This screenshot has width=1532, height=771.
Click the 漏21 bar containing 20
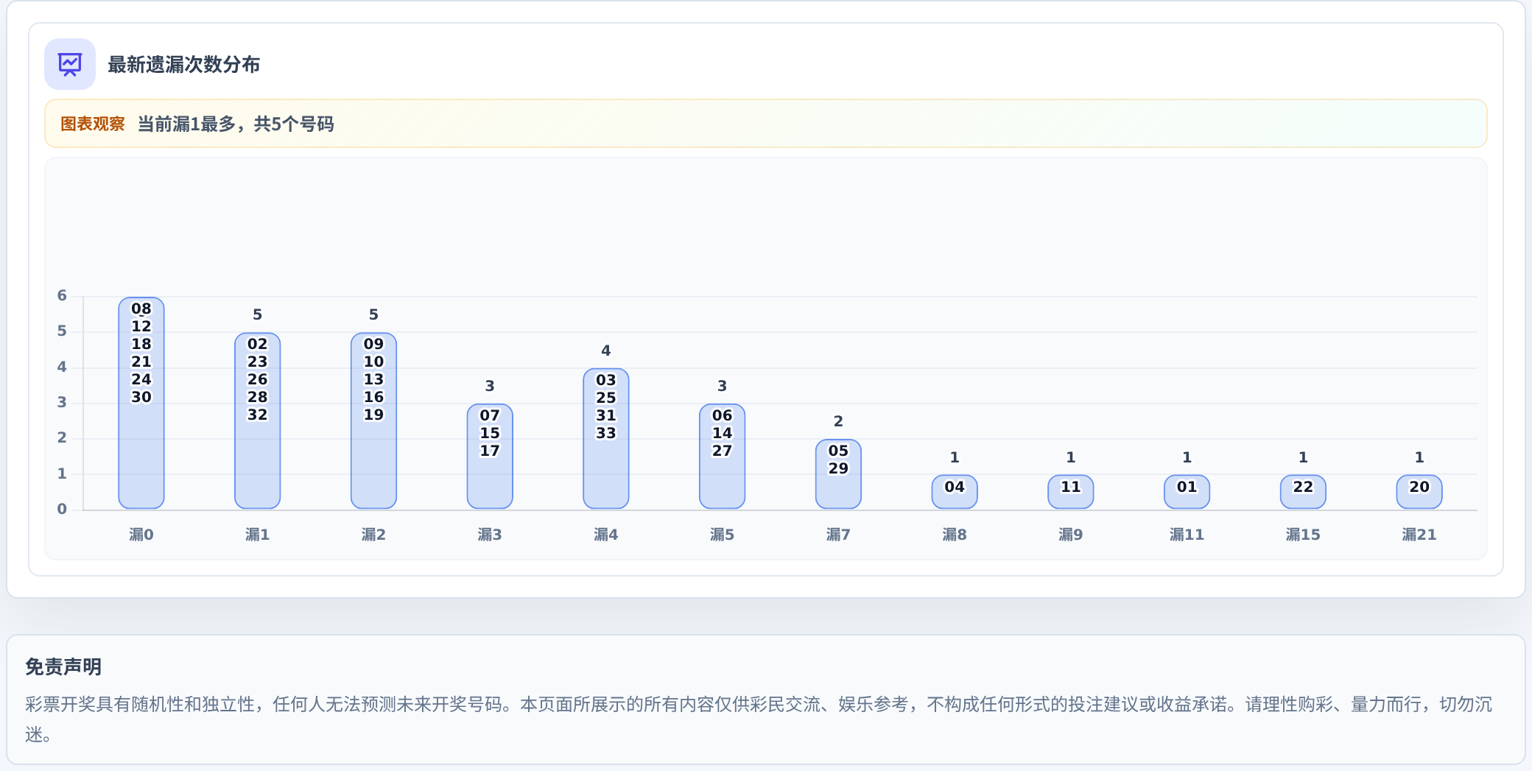coord(1419,492)
